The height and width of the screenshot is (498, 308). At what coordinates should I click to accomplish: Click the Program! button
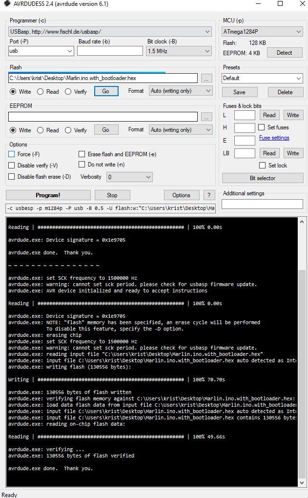48,195
